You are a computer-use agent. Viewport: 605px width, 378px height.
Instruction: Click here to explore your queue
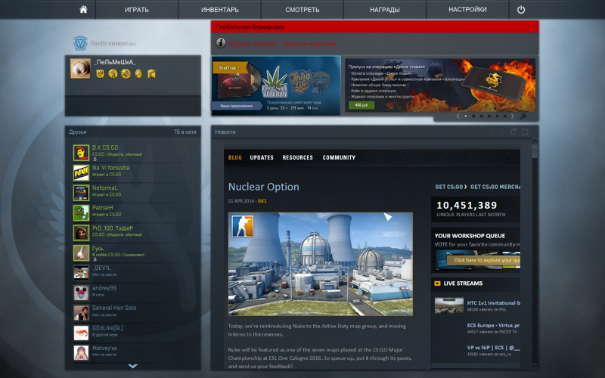(x=483, y=260)
